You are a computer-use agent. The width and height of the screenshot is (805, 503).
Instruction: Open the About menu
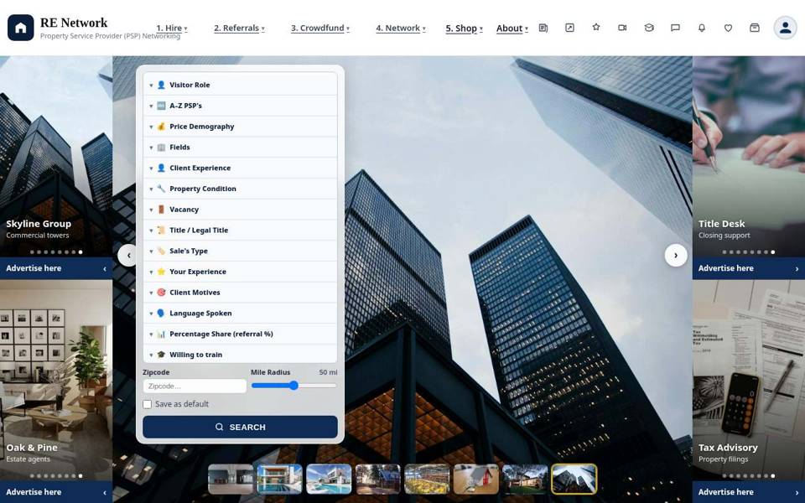(512, 29)
